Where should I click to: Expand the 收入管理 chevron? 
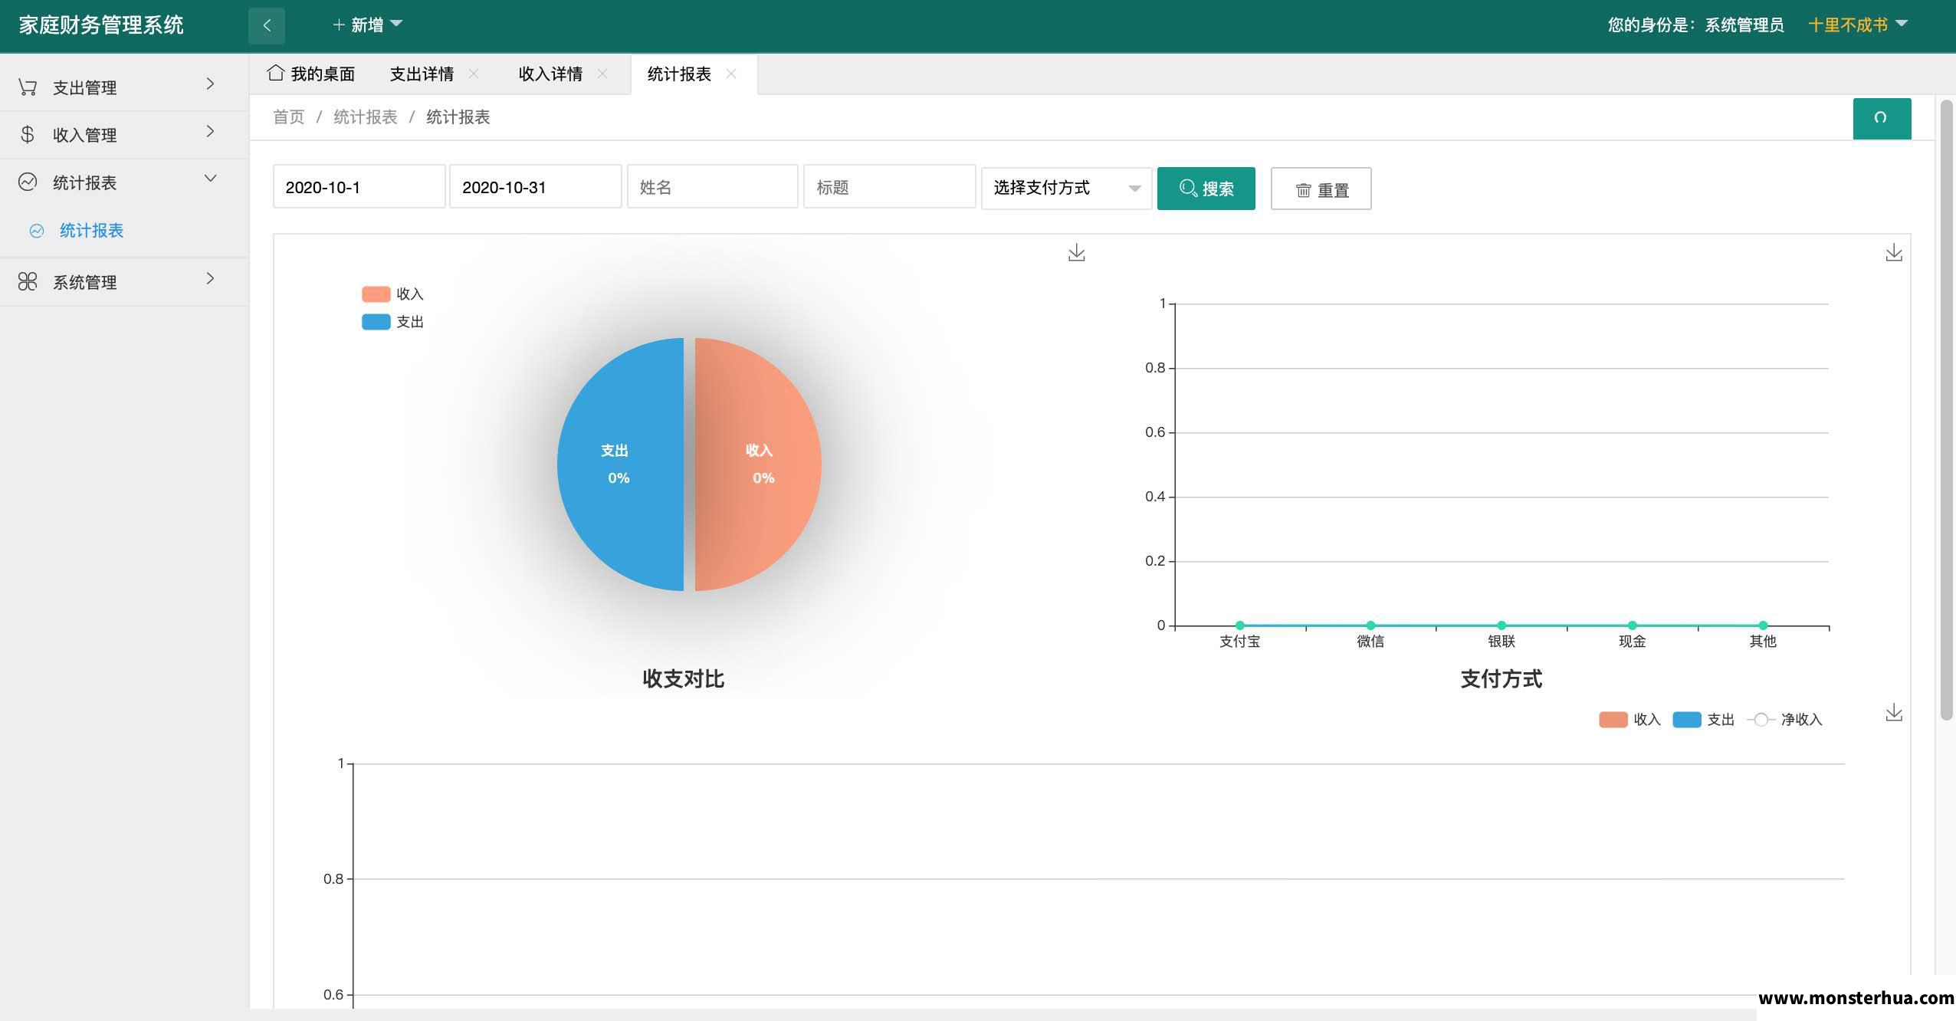(210, 132)
